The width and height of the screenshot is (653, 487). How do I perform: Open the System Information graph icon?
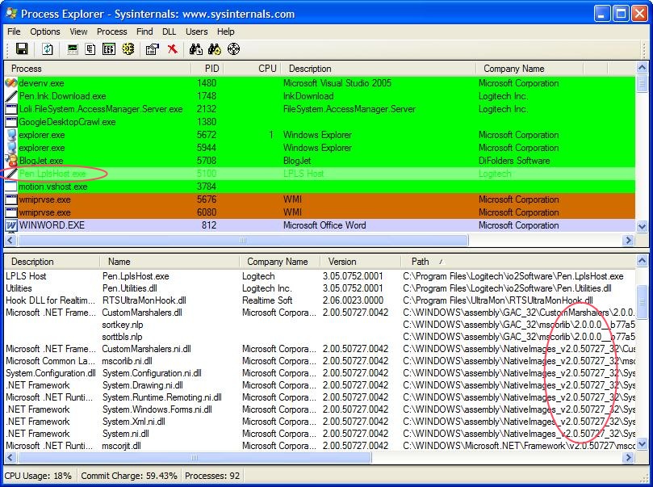[73, 49]
